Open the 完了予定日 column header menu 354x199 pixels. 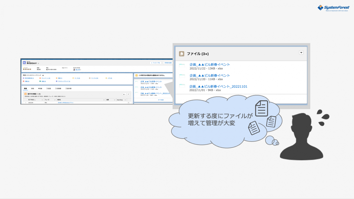tap(42, 100)
